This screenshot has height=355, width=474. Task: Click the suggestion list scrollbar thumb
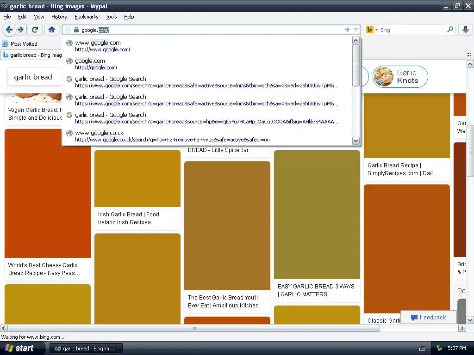pyautogui.click(x=356, y=66)
